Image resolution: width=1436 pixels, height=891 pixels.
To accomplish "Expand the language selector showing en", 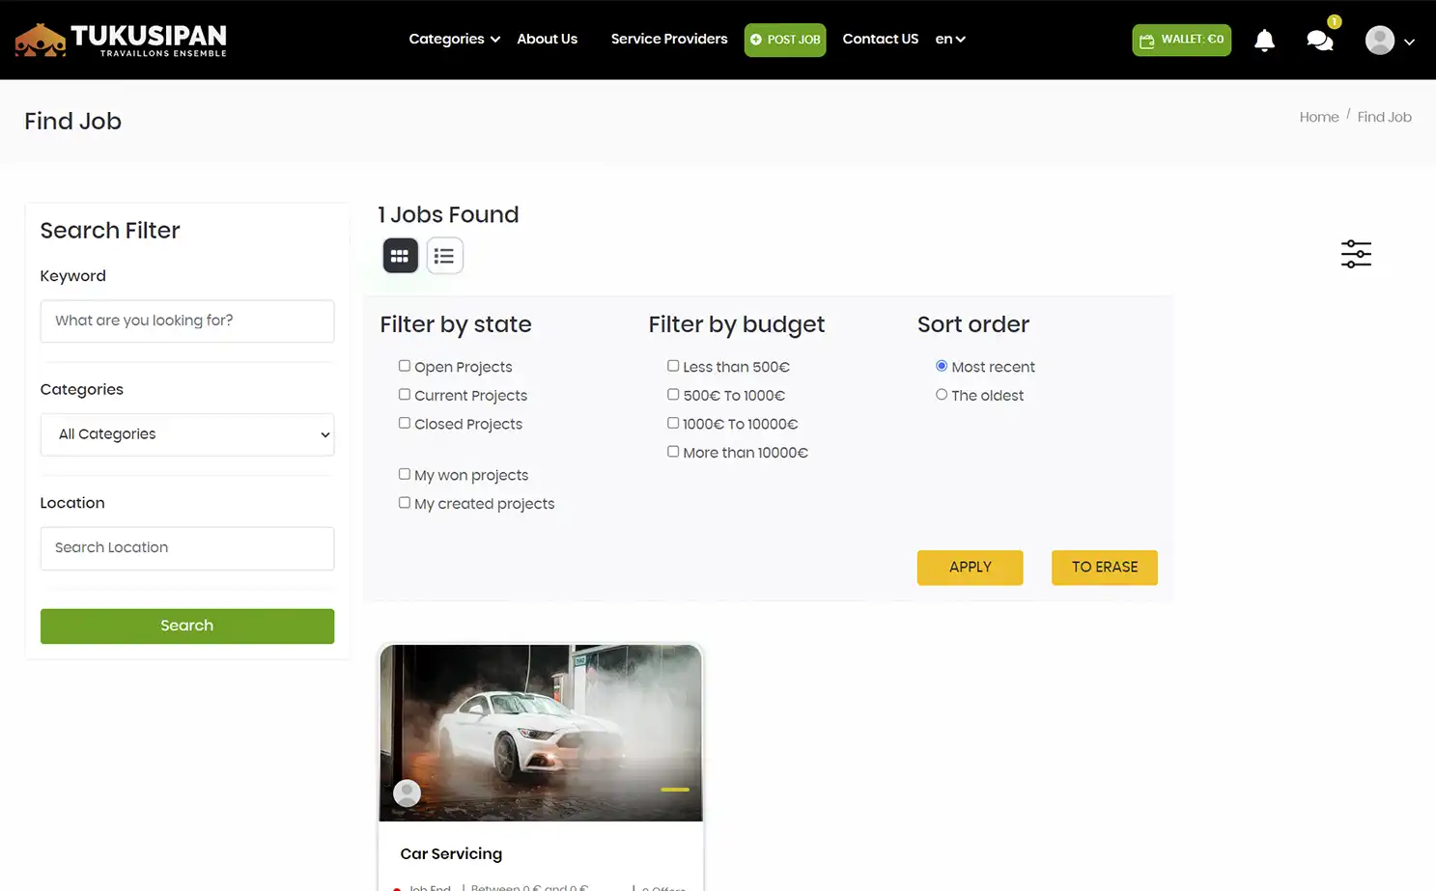I will coord(949,39).
